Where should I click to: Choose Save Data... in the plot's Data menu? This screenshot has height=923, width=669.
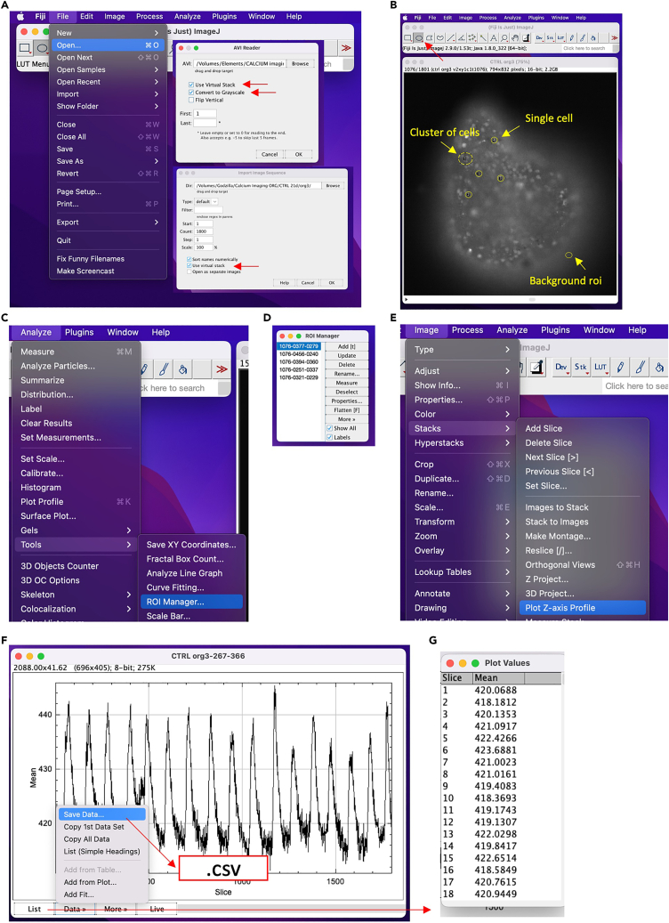[101, 814]
